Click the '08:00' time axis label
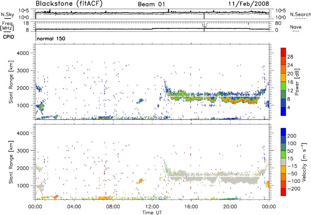The image size is (311, 215). coord(113,207)
